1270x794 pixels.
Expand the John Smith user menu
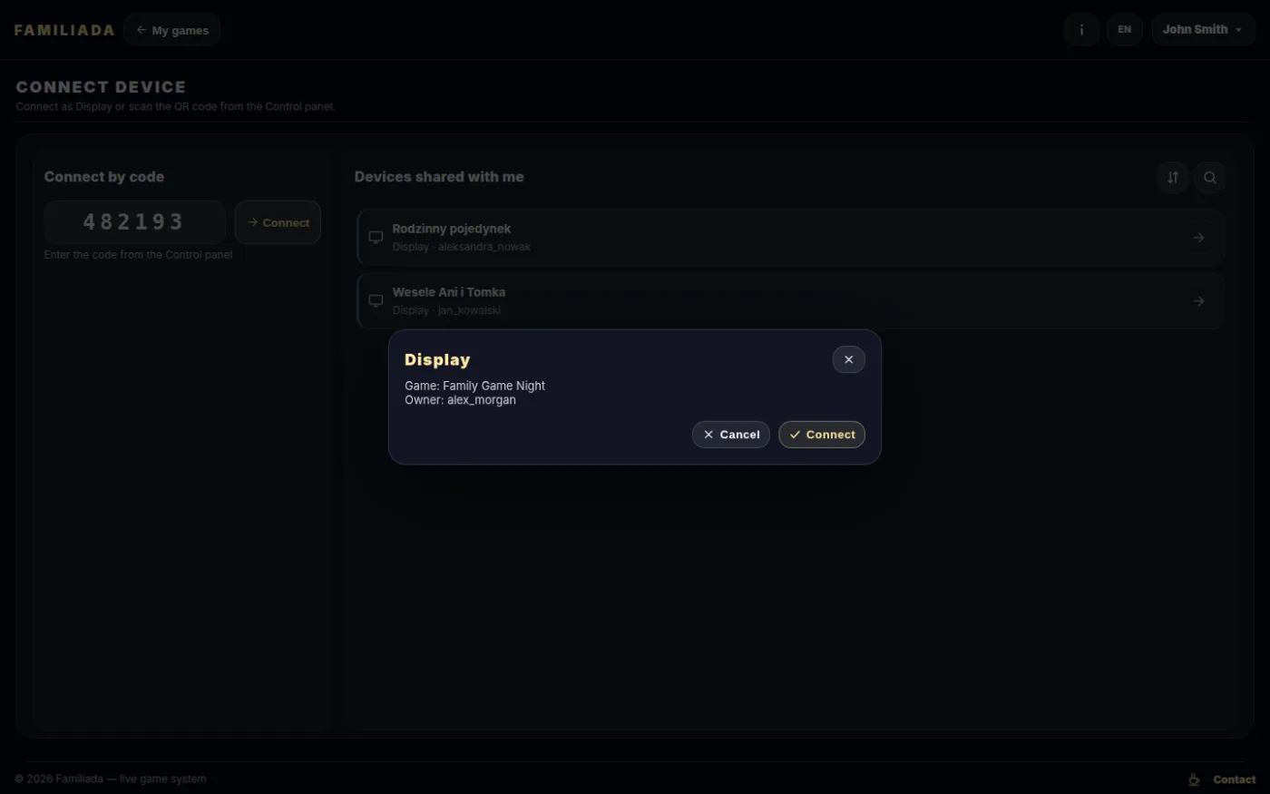click(1203, 30)
